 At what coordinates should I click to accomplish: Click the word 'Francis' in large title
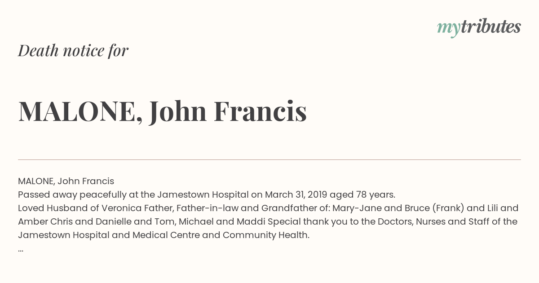point(260,111)
